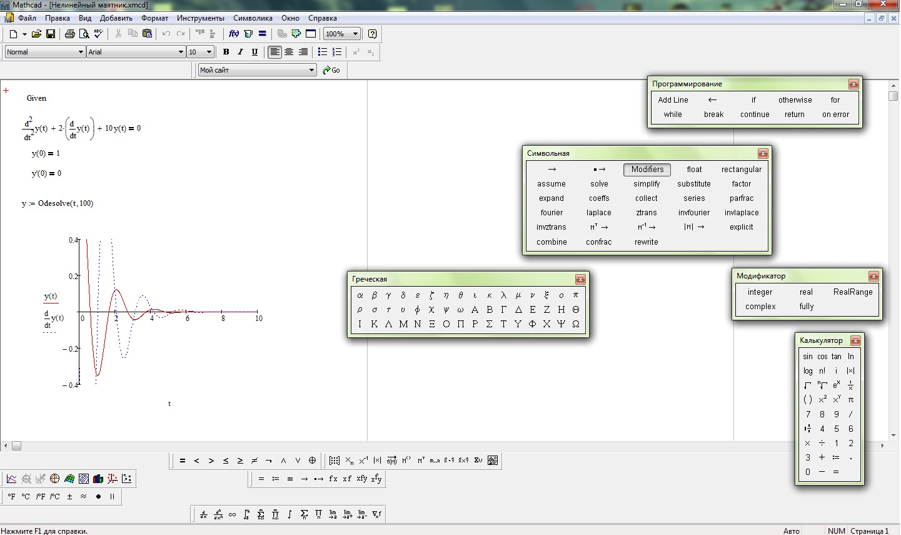The height and width of the screenshot is (535, 901).
Task: Click the Insert Function f(x) icon
Action: [x=234, y=34]
